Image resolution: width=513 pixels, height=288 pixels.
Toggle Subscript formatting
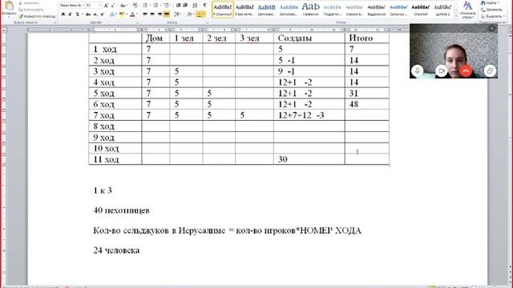click(95, 14)
